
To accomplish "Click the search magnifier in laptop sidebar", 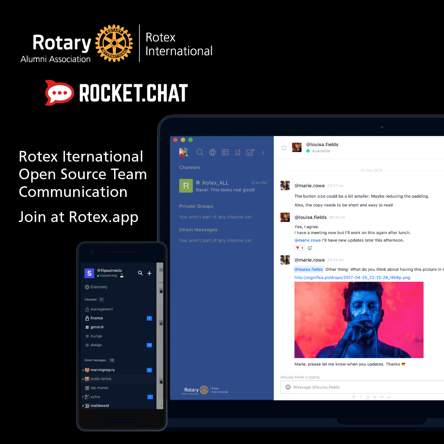I will 200,153.
